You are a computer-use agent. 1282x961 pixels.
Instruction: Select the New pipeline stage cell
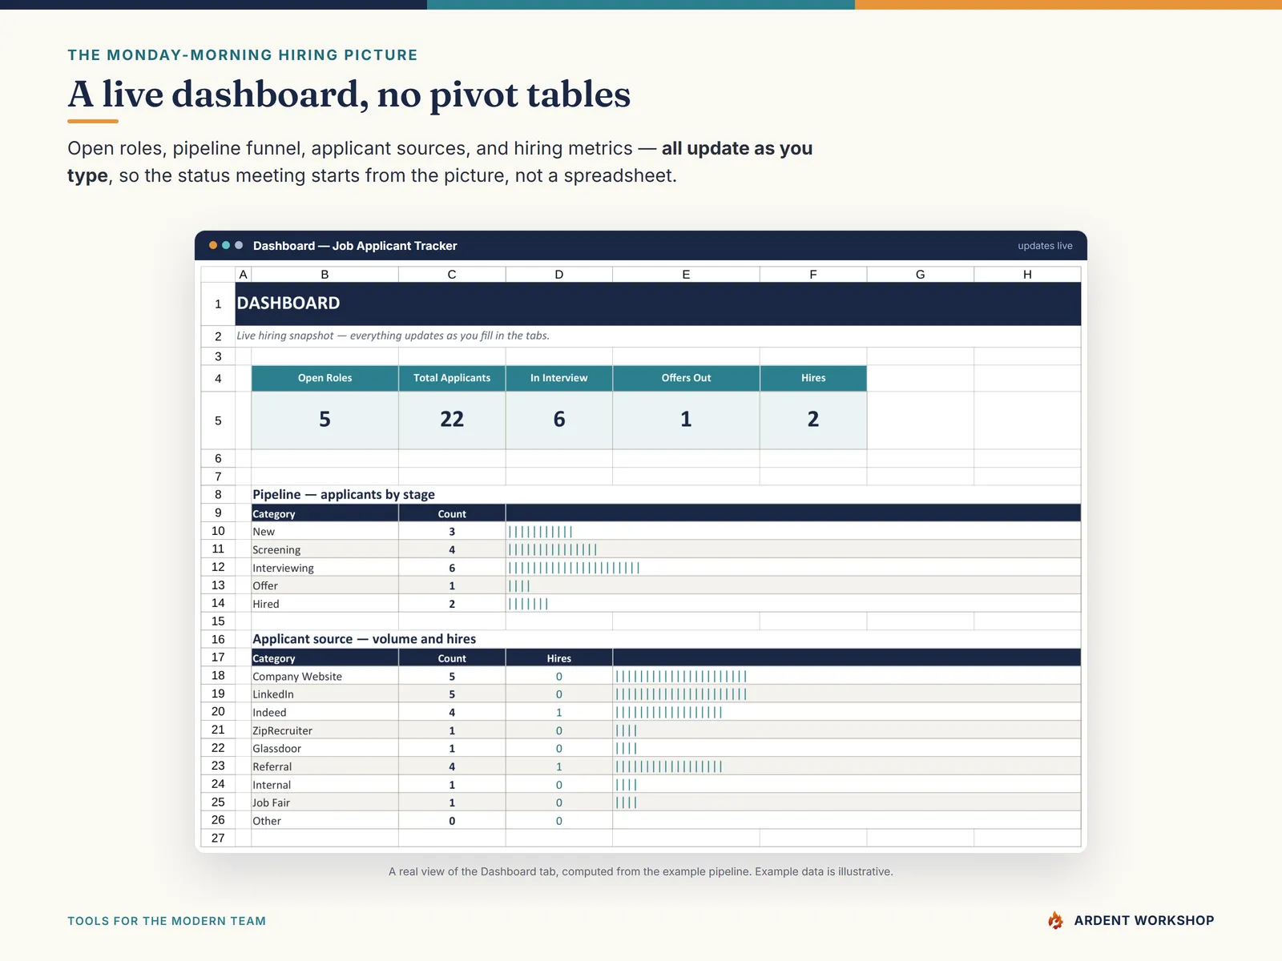point(325,531)
